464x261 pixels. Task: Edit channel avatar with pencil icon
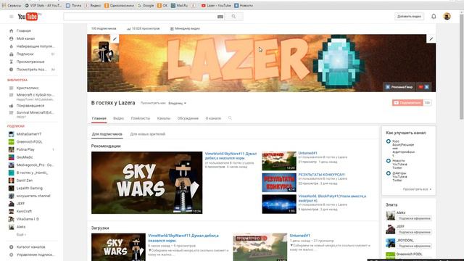click(115, 38)
